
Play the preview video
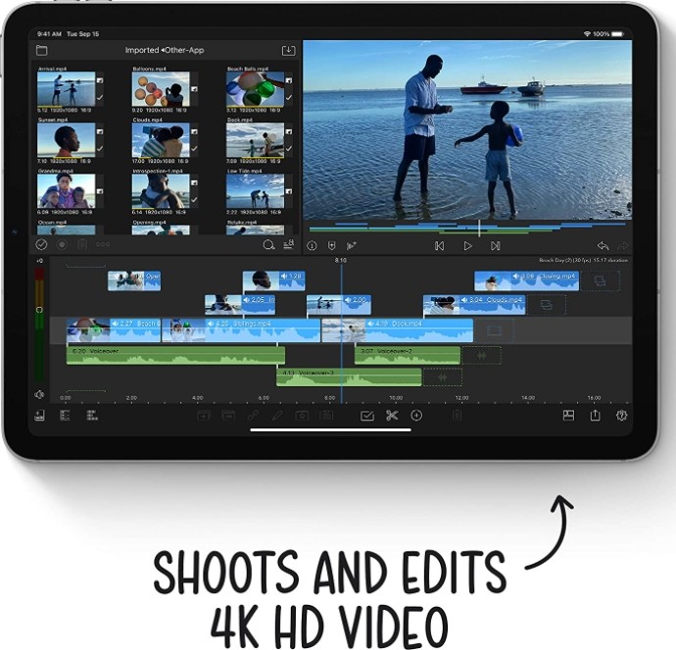[467, 246]
